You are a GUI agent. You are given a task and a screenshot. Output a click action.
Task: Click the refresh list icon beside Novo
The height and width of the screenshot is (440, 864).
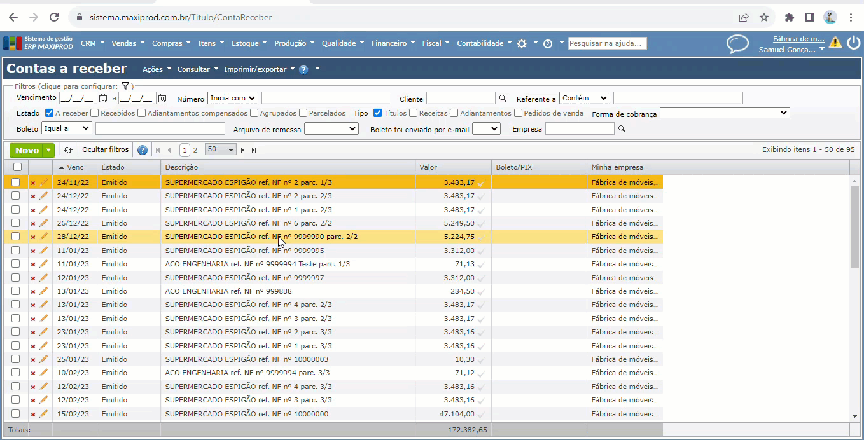(x=68, y=150)
